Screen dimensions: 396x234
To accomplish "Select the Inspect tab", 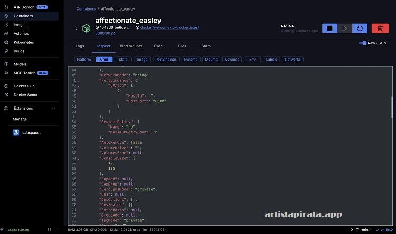I will coord(103,46).
